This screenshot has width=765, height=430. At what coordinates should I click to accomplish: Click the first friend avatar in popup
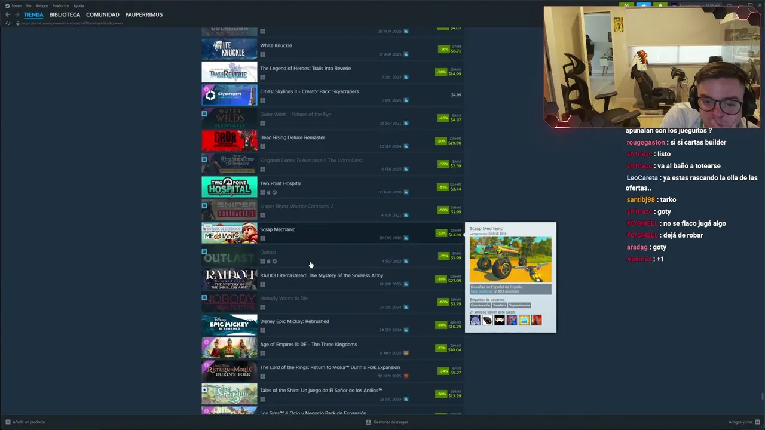tap(475, 320)
